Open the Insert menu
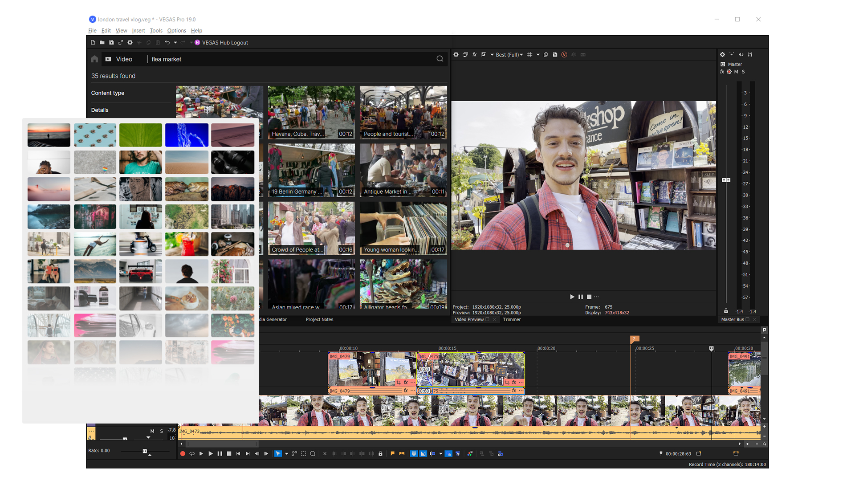 point(138,31)
